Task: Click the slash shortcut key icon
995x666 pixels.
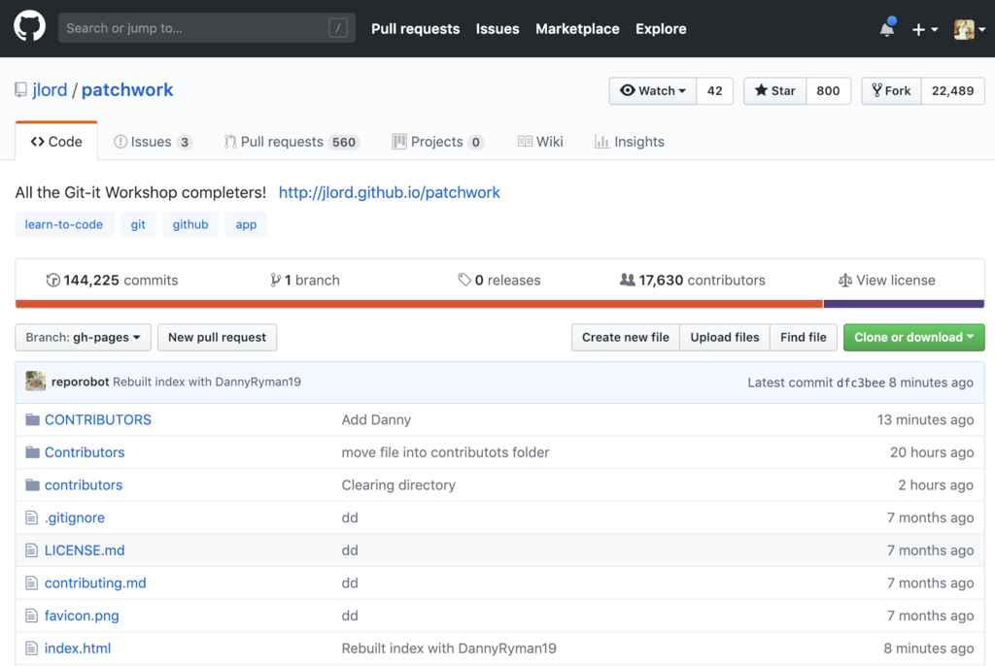Action: 337,28
